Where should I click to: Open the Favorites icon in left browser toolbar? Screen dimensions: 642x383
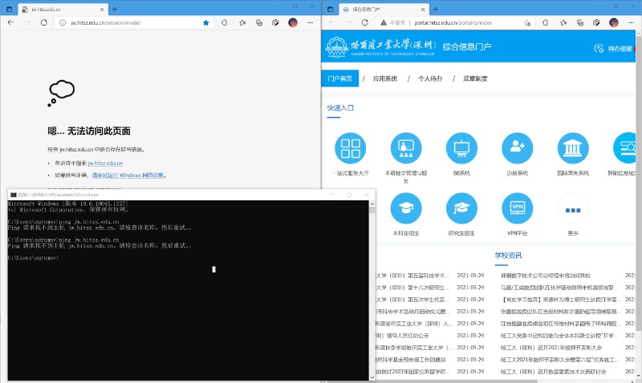point(242,23)
